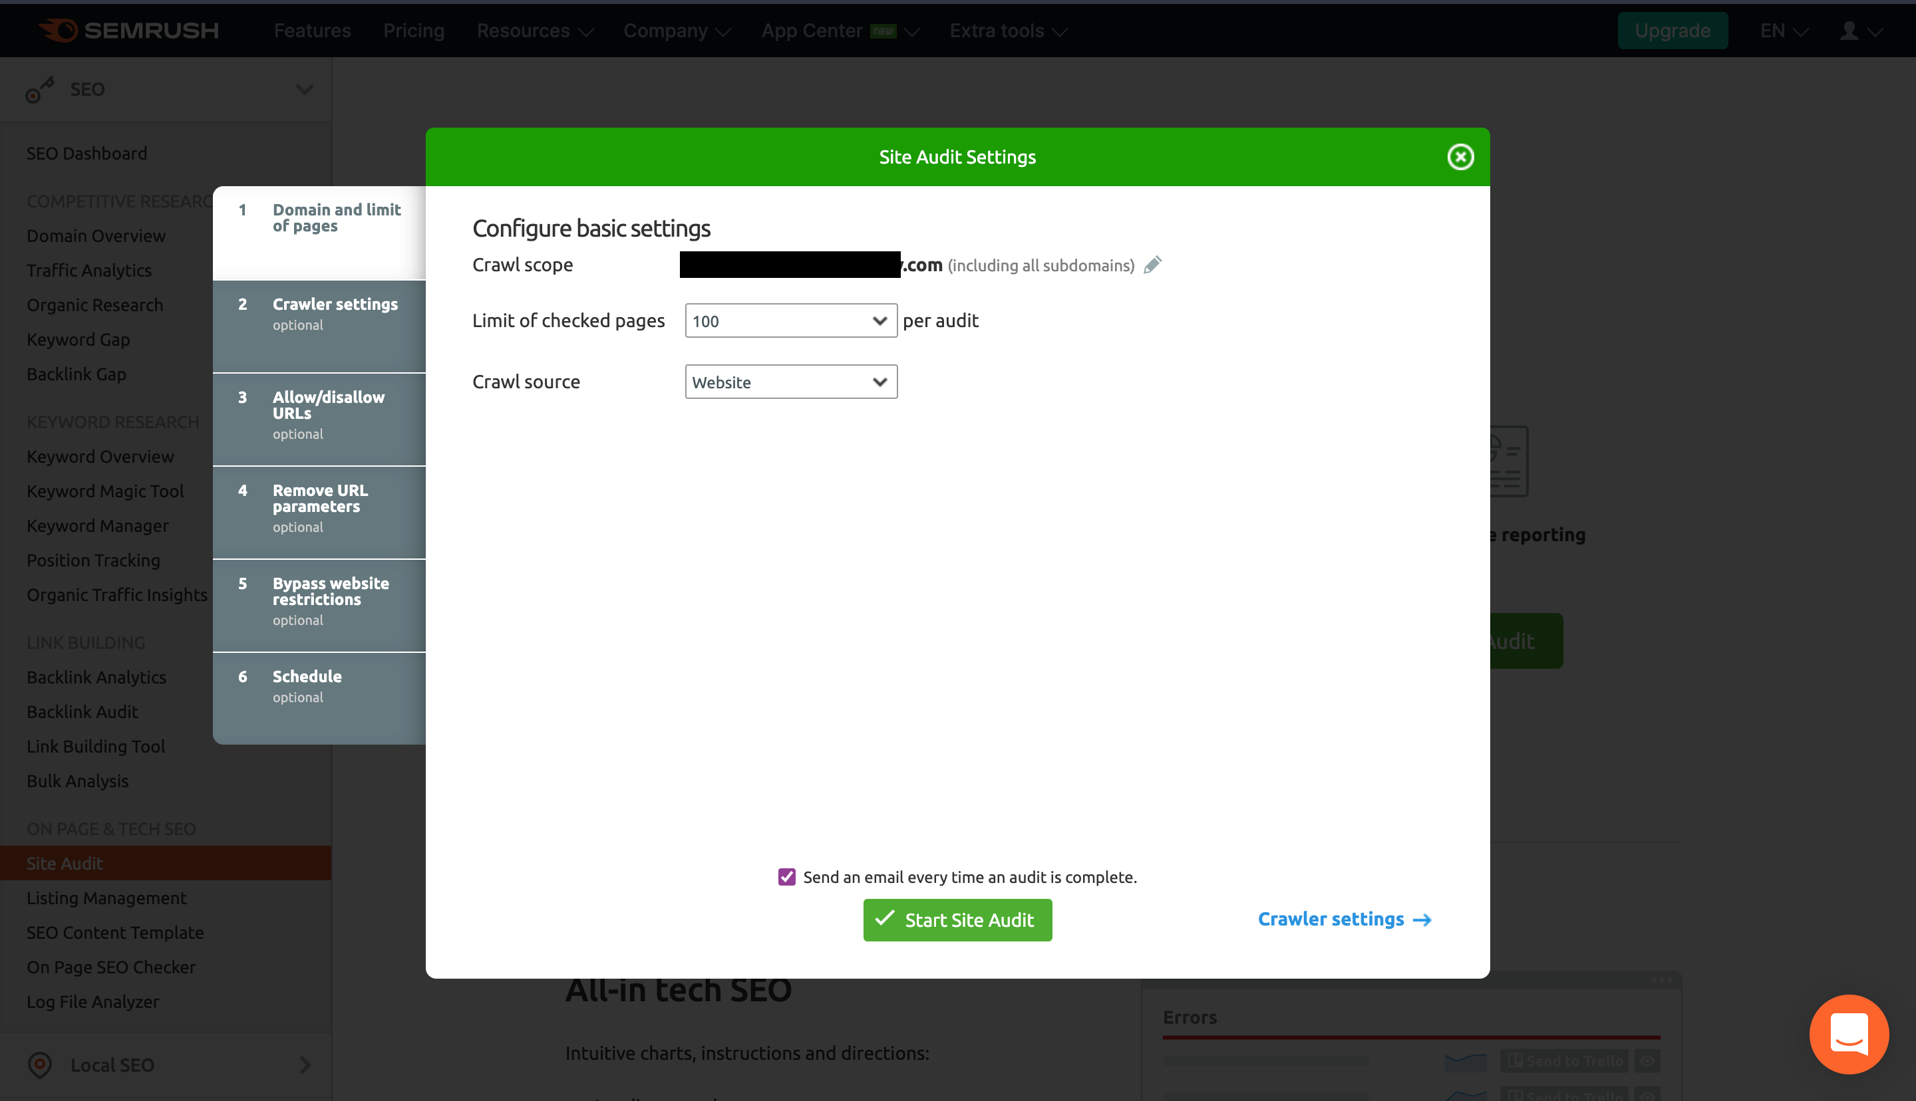Click the Upgrade button
Image resolution: width=1916 pixels, height=1101 pixels.
point(1672,31)
